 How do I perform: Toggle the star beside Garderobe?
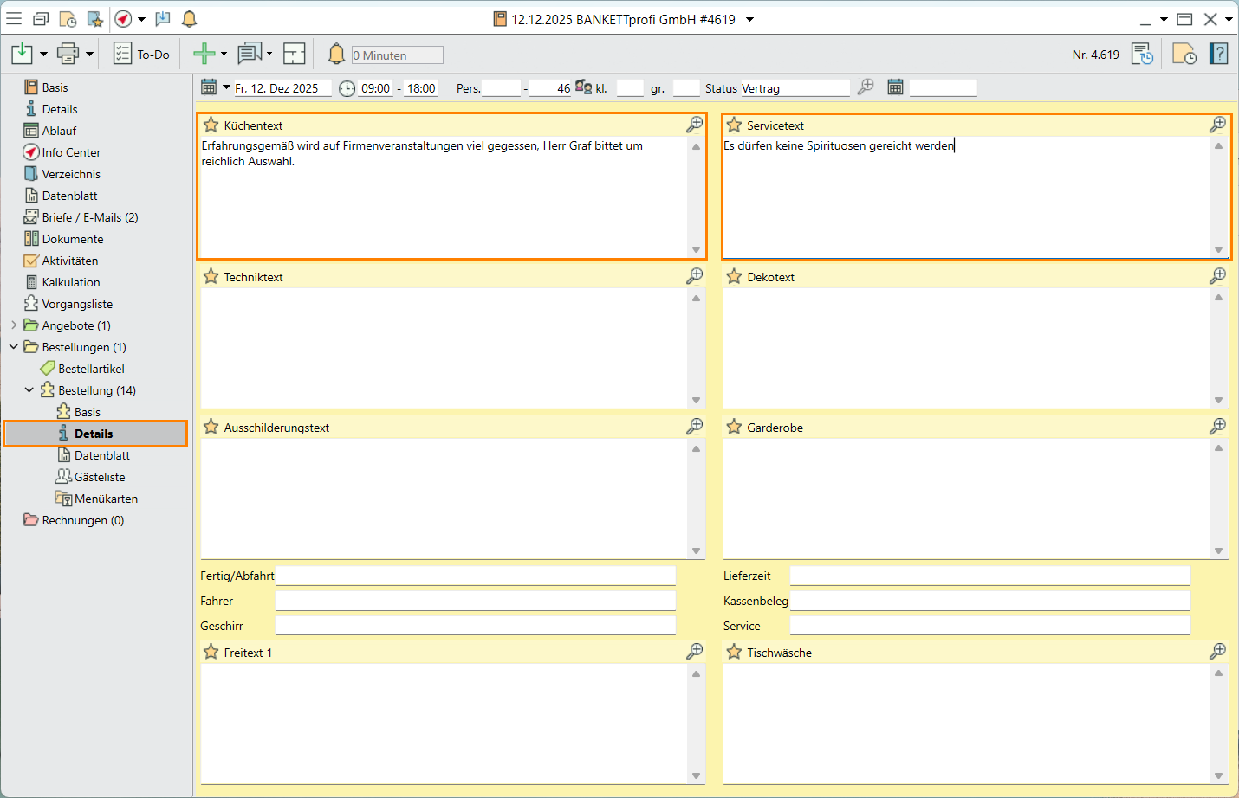click(734, 427)
